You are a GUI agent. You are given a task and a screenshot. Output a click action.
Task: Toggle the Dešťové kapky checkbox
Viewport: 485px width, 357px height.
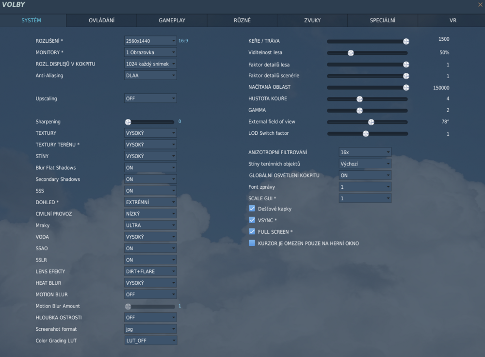[x=252, y=208]
